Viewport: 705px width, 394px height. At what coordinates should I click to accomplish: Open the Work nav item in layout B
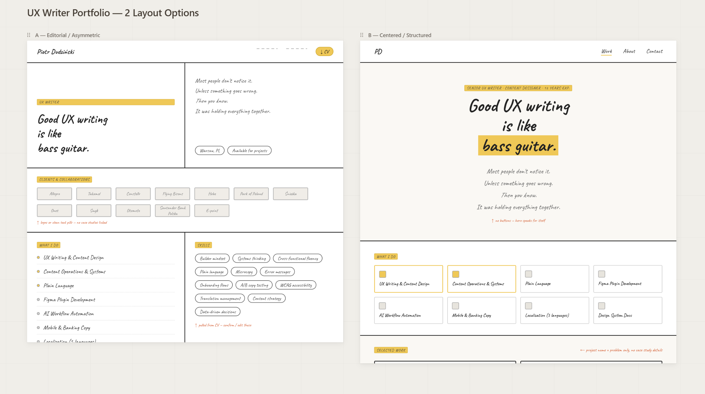coord(607,51)
